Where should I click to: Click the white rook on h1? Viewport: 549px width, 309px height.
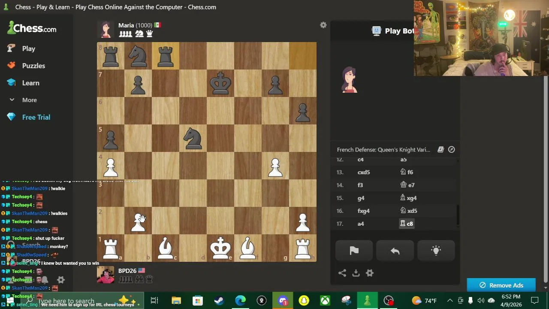click(303, 248)
